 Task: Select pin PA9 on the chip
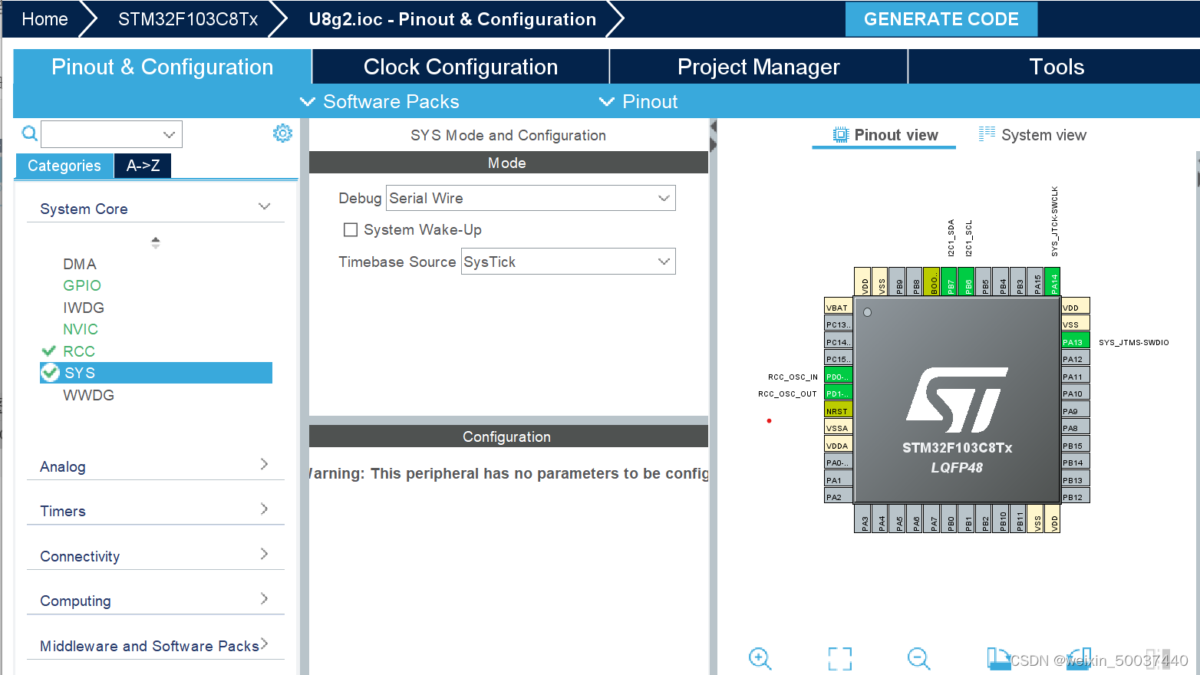[x=1075, y=411]
